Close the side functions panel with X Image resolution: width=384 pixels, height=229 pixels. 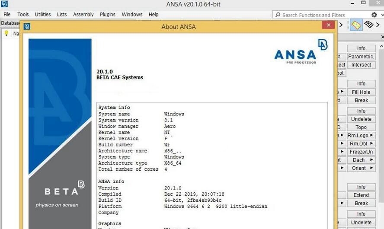pos(383,37)
